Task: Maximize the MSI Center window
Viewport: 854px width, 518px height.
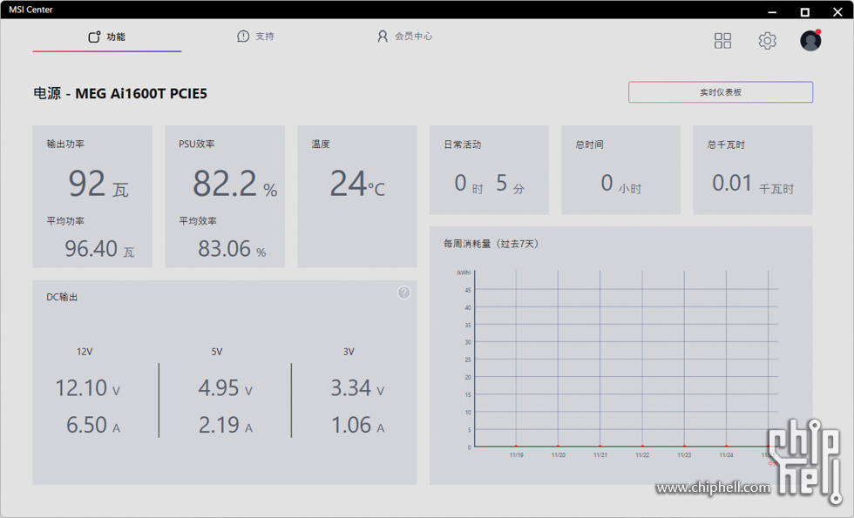Action: [x=805, y=11]
